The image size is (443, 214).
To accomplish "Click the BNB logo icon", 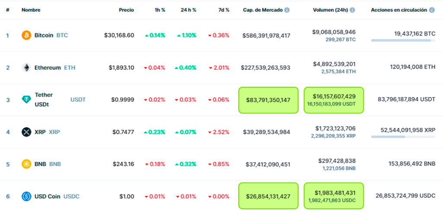I will tap(26, 164).
